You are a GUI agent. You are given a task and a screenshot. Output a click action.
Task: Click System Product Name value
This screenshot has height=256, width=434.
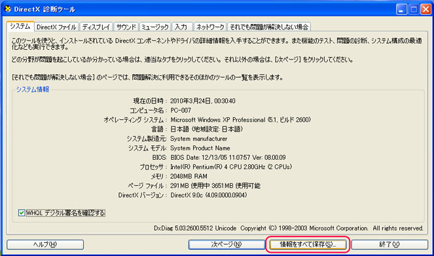[200, 148]
